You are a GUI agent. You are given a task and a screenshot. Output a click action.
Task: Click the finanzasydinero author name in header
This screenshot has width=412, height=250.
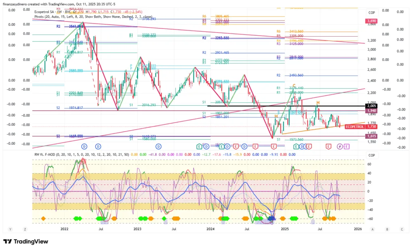click(x=20, y=4)
